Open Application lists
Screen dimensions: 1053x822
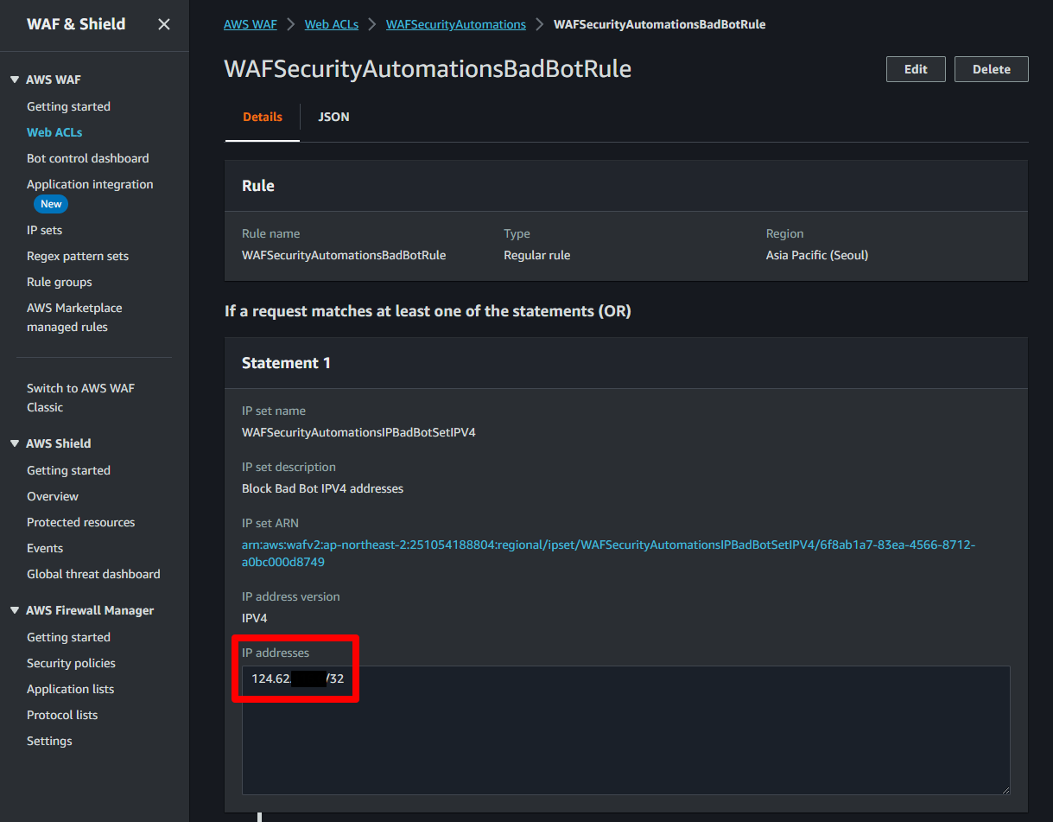coord(70,689)
